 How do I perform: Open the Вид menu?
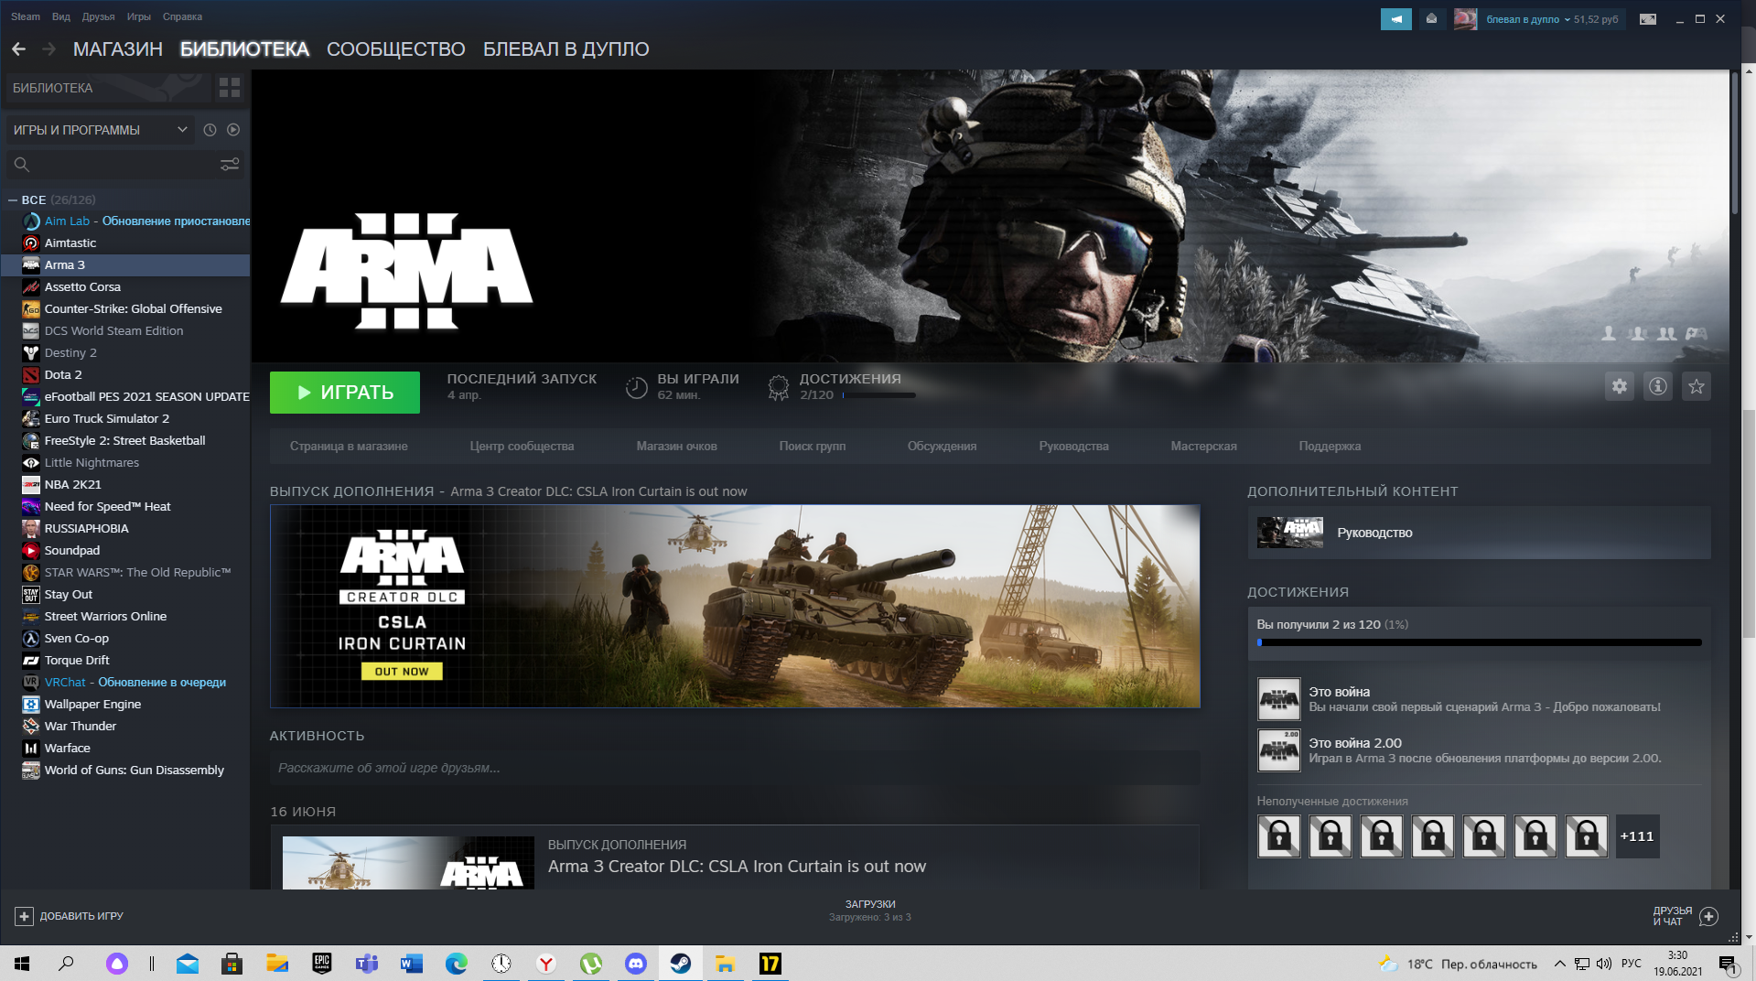tap(61, 16)
